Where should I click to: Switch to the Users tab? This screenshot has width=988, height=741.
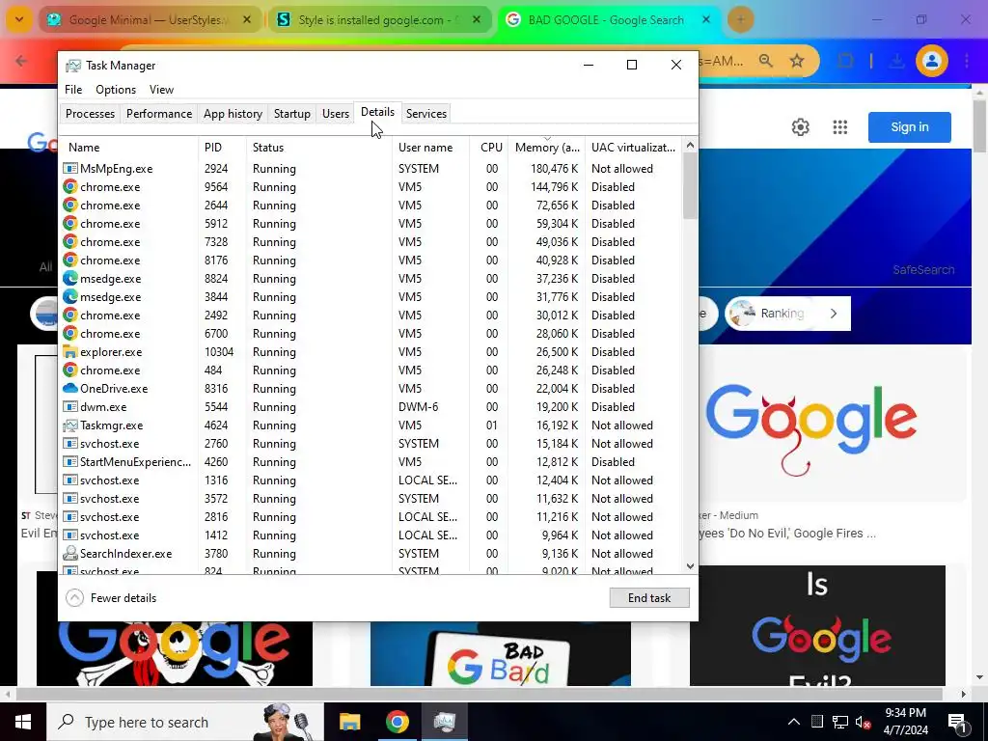[335, 114]
